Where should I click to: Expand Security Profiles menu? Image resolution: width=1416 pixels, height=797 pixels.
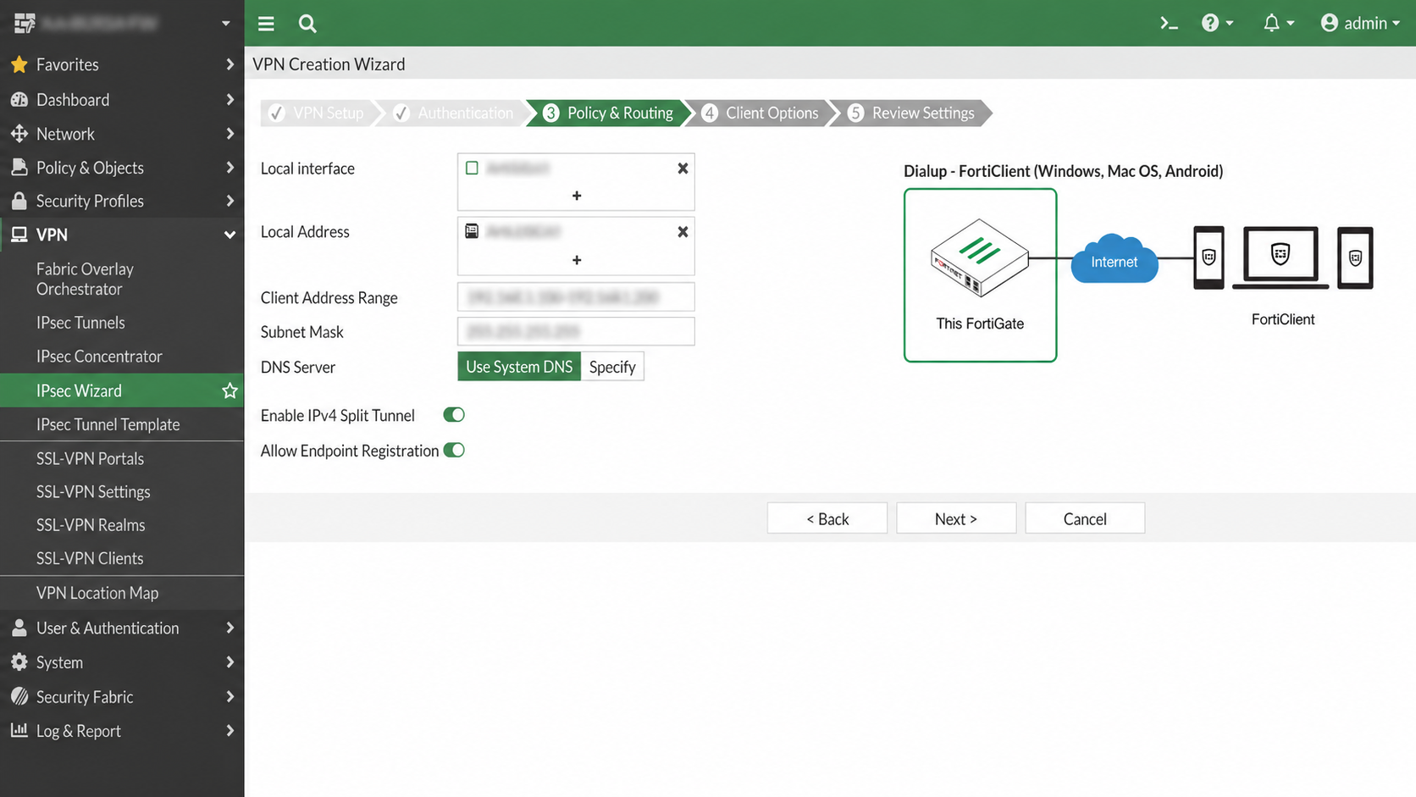tap(122, 201)
